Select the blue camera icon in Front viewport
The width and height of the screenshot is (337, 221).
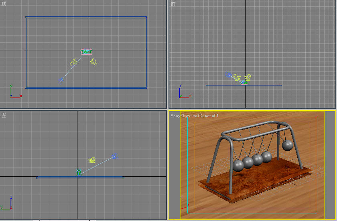click(228, 74)
